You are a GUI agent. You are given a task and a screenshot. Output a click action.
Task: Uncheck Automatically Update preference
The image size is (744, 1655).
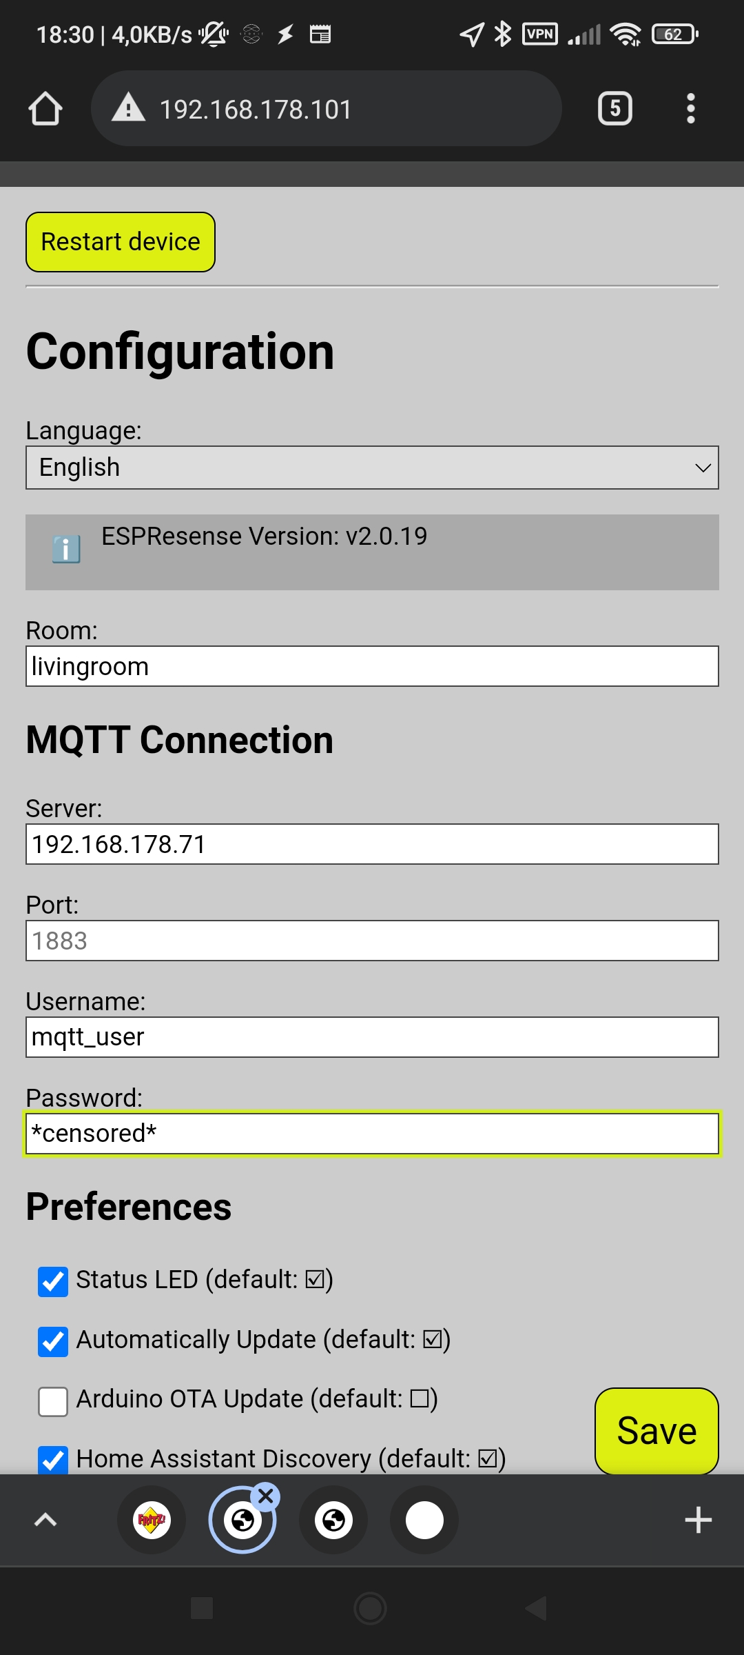tap(52, 1339)
